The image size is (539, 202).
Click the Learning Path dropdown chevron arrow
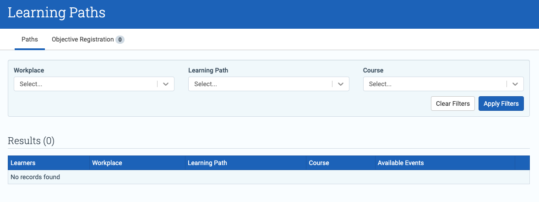(x=341, y=84)
